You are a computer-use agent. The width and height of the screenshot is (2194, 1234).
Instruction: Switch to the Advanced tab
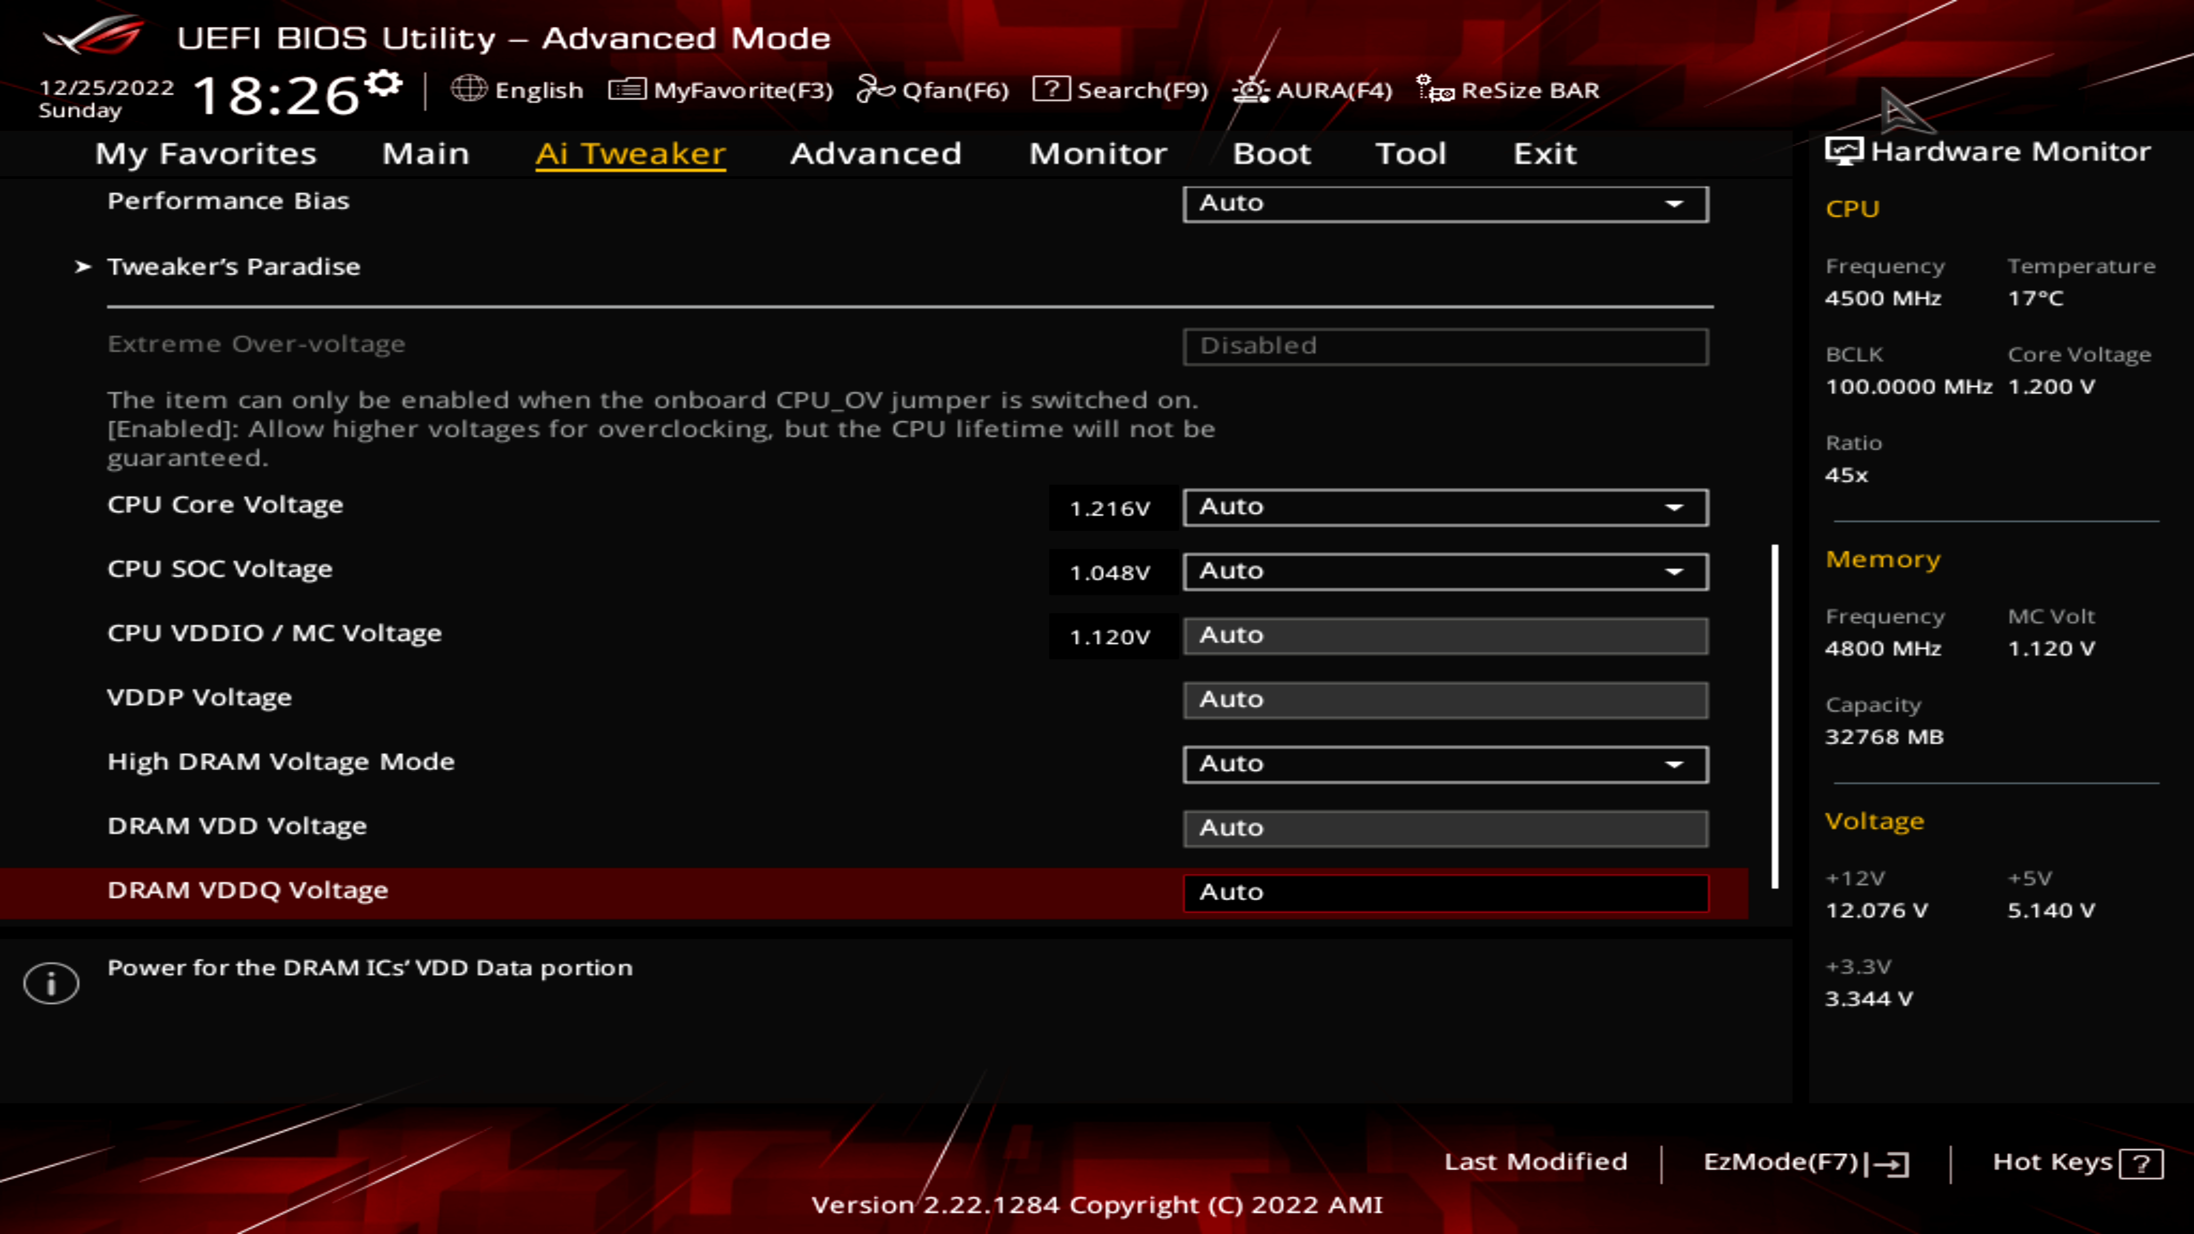click(875, 153)
